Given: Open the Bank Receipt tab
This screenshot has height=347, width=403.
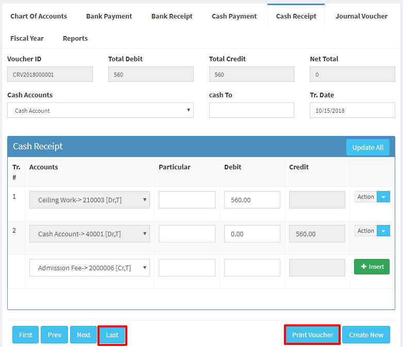Looking at the screenshot, I should [172, 16].
